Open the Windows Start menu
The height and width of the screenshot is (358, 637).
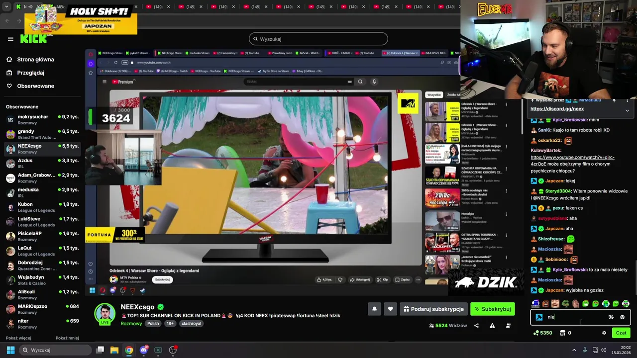point(10,350)
